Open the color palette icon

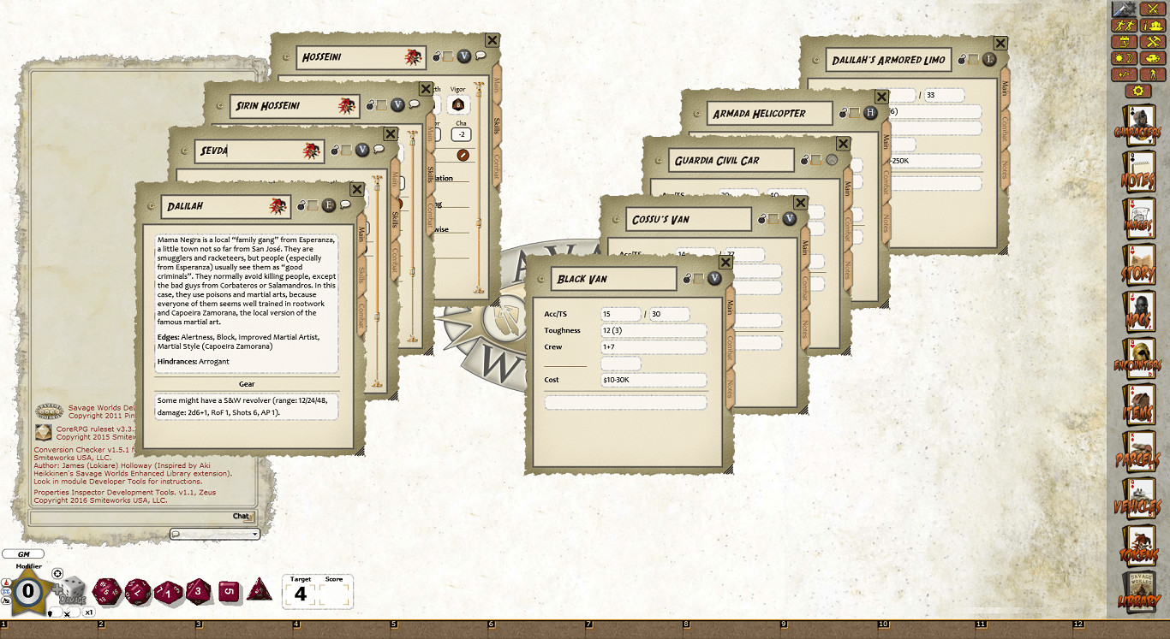[1153, 58]
